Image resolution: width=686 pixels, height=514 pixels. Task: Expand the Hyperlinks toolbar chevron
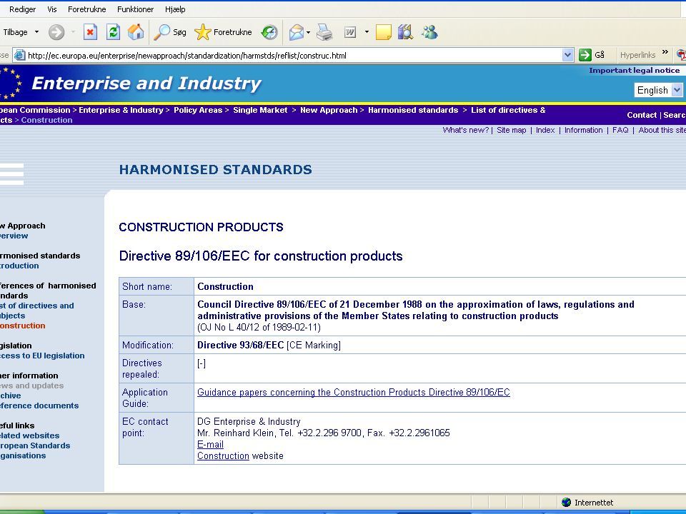[665, 52]
